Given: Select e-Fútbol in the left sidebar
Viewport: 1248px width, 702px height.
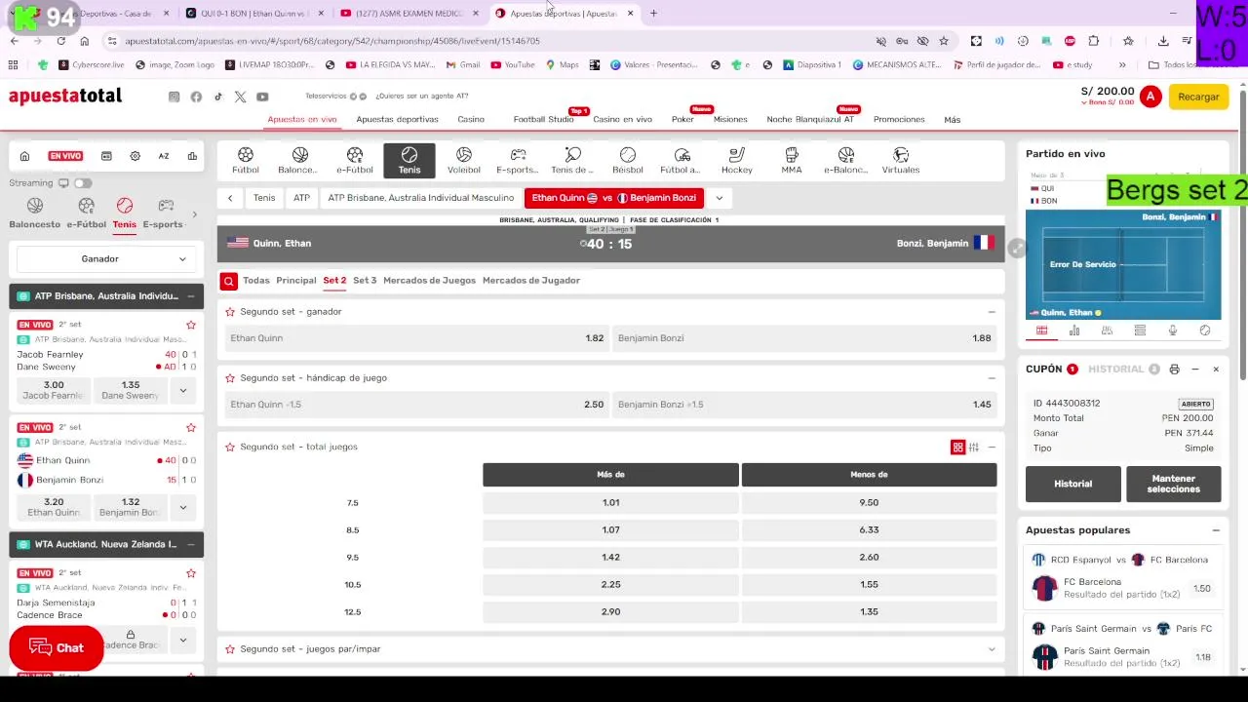Looking at the screenshot, I should pyautogui.click(x=86, y=214).
